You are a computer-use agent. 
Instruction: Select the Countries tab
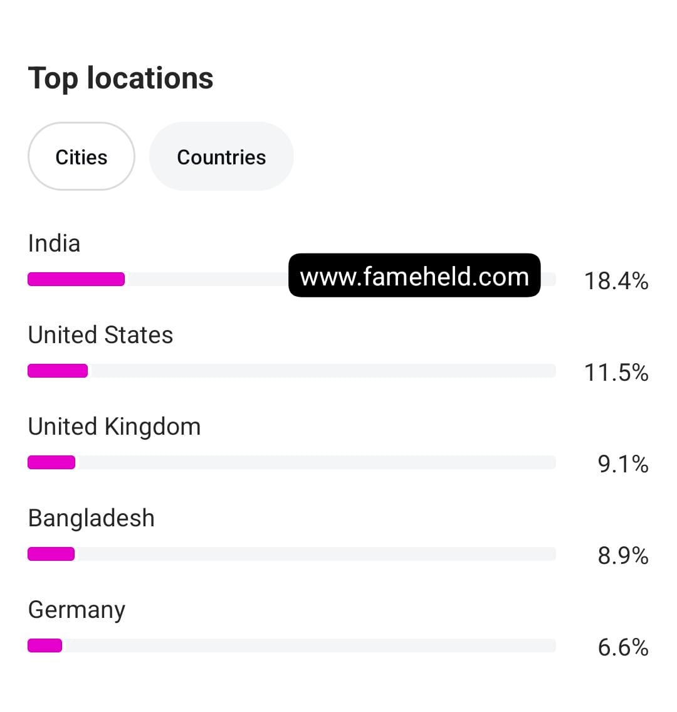221,157
